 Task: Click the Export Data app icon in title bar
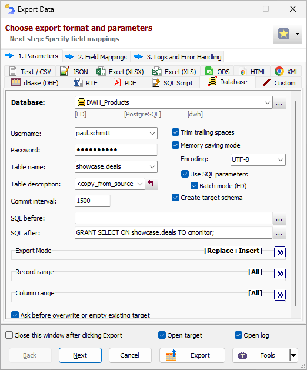tap(10, 9)
